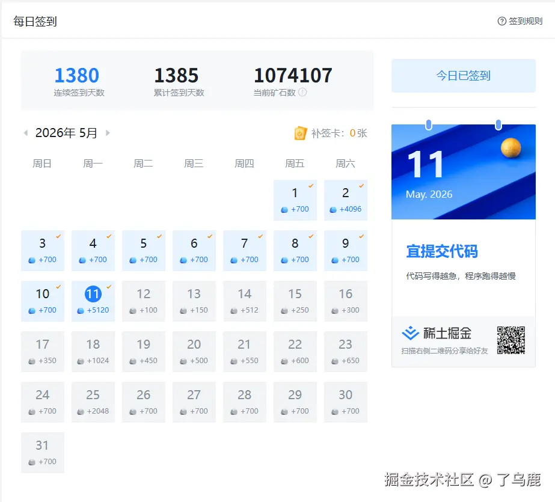
Task: Select calendar day 1 with +700
Action: (x=295, y=200)
